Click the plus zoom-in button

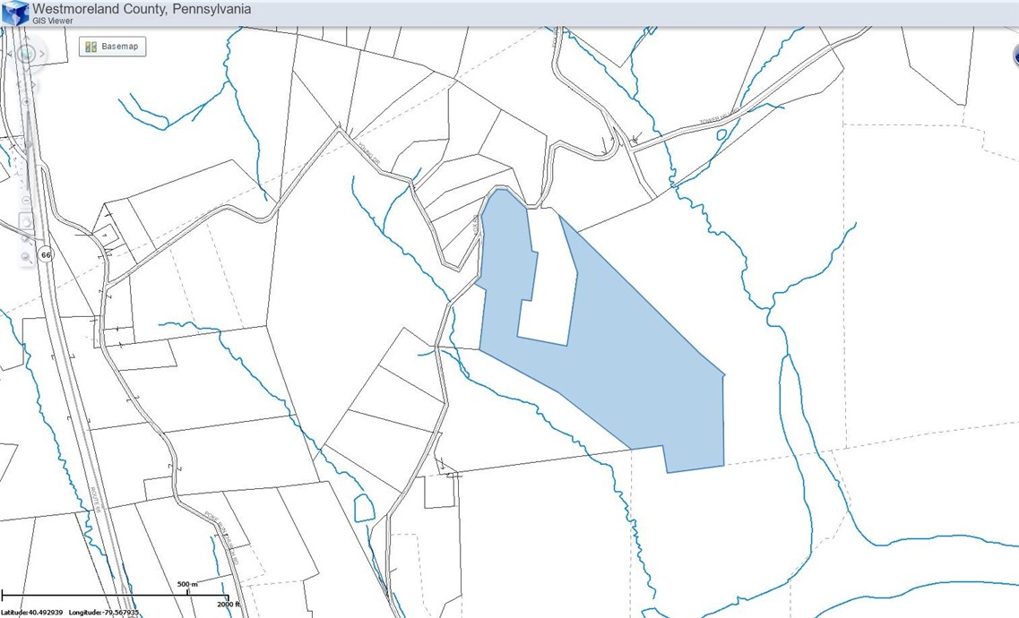click(26, 102)
